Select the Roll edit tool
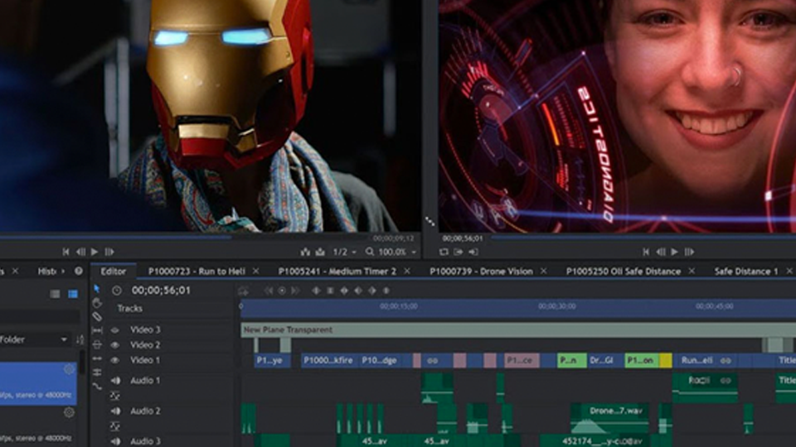The height and width of the screenshot is (447, 796). (x=97, y=372)
